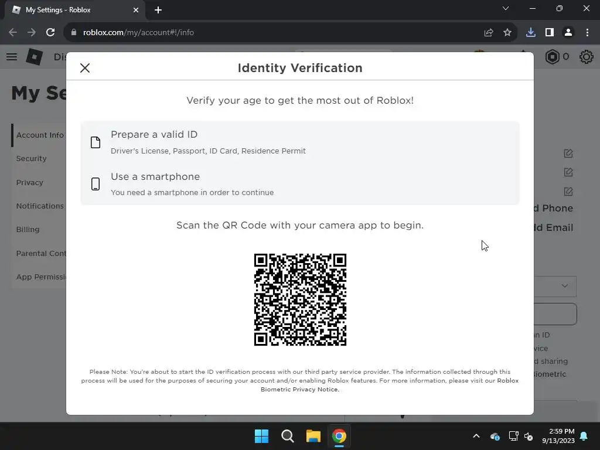
Task: Open a new browser tab
Action: click(158, 10)
